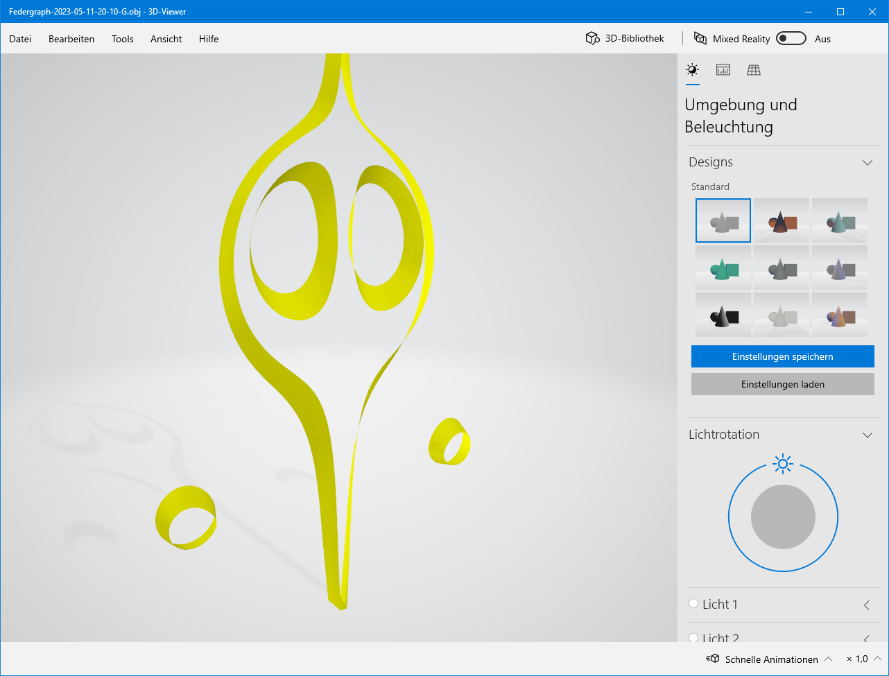Screen dimensions: 889x676
Task: Select the Umgebung und Beleuchtung sun tab
Action: [692, 69]
